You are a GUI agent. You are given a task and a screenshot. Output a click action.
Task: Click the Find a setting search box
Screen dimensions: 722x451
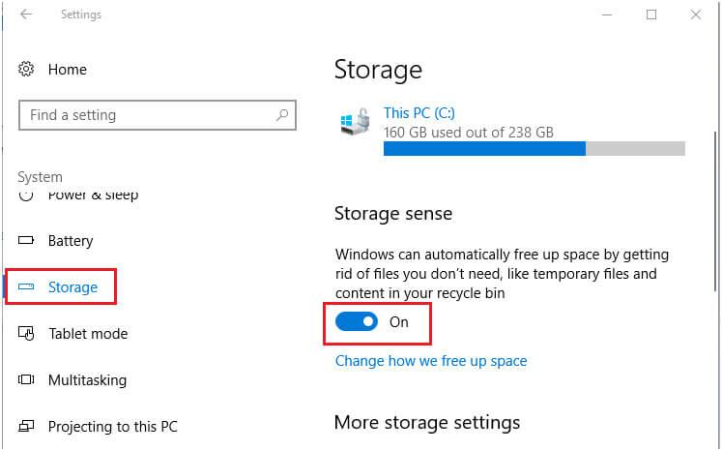(145, 115)
